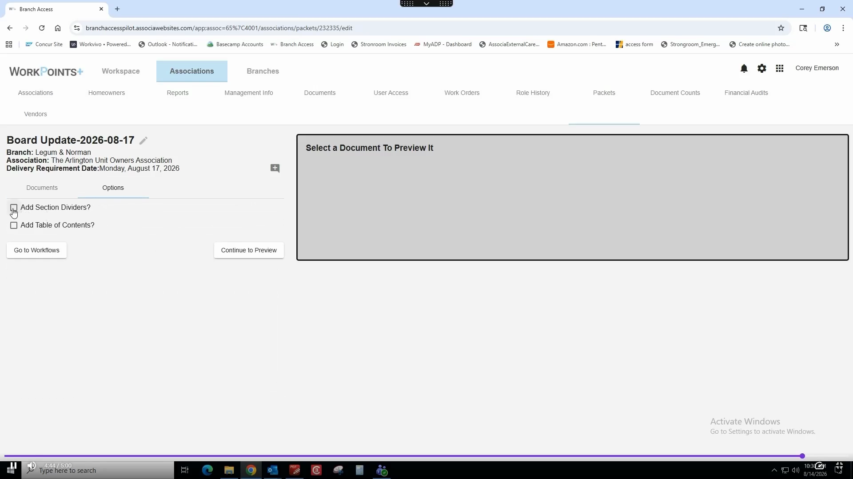853x479 pixels.
Task: Open the taskbar clock and date
Action: pyautogui.click(x=815, y=470)
